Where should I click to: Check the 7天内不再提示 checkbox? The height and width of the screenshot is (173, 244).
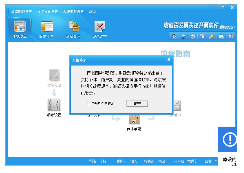coord(89,103)
